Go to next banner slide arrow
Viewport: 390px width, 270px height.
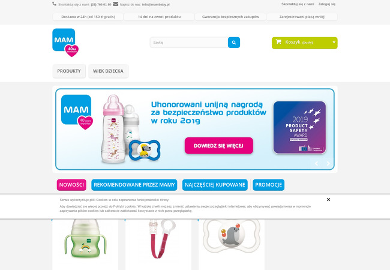click(328, 163)
